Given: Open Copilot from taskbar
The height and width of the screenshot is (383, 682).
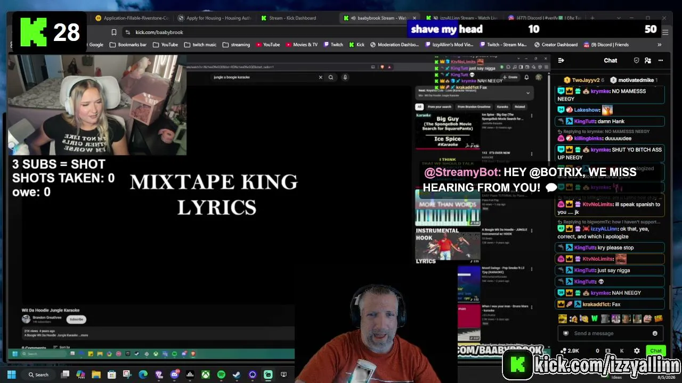Looking at the screenshot, I should point(80,374).
